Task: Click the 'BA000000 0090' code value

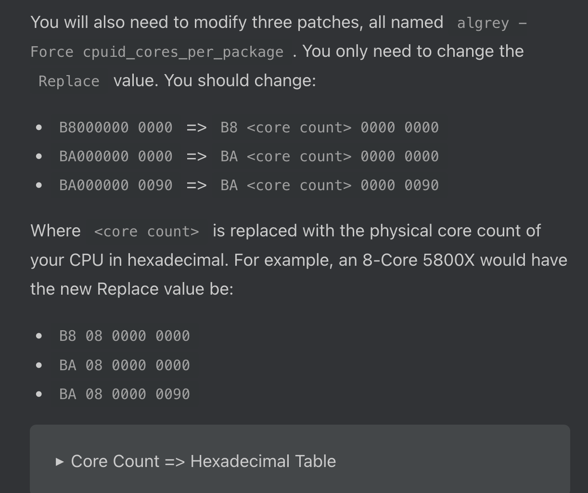Action: [115, 185]
